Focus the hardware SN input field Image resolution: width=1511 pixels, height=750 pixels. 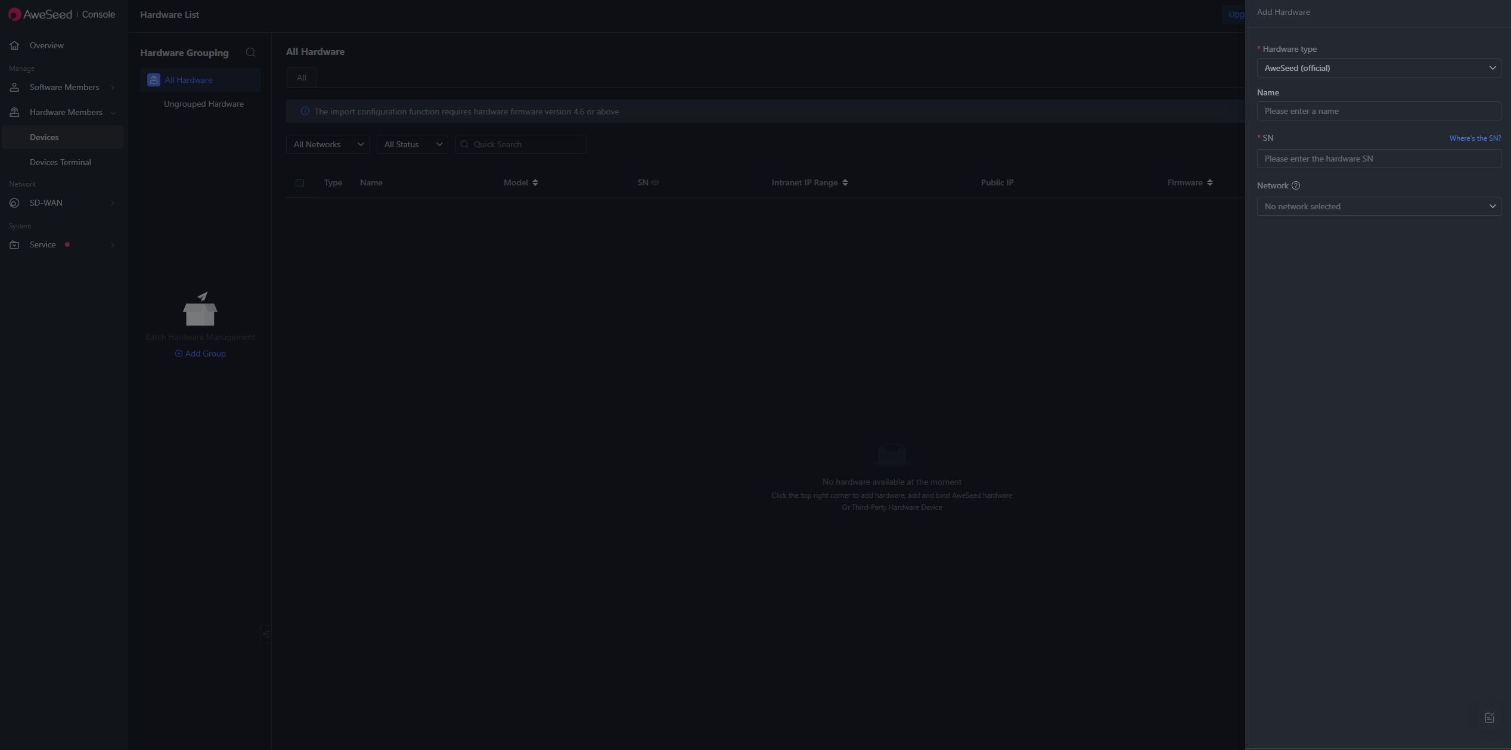(x=1379, y=159)
